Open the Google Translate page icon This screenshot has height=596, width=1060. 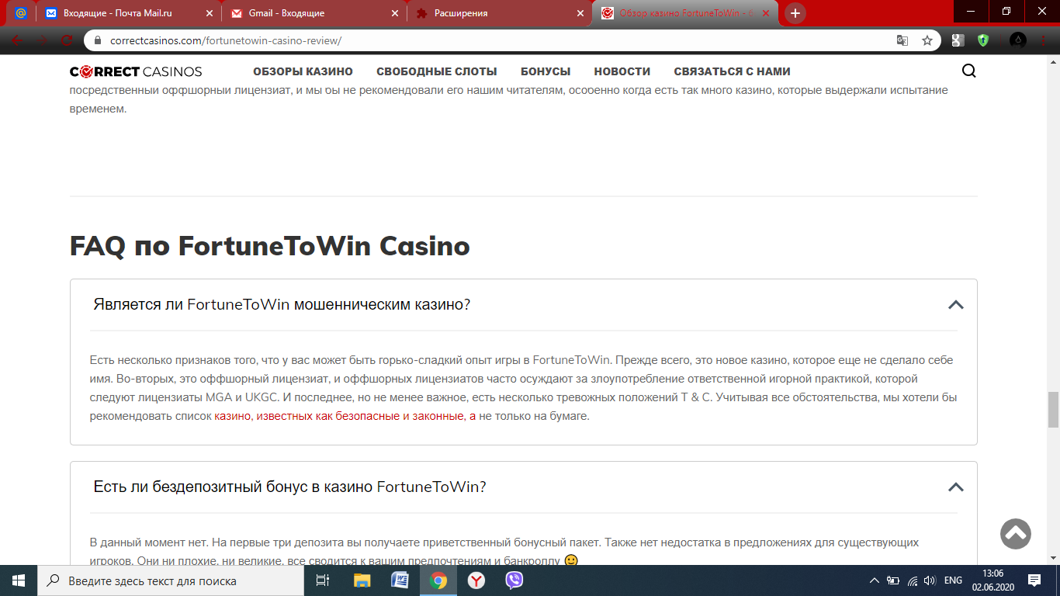click(902, 40)
